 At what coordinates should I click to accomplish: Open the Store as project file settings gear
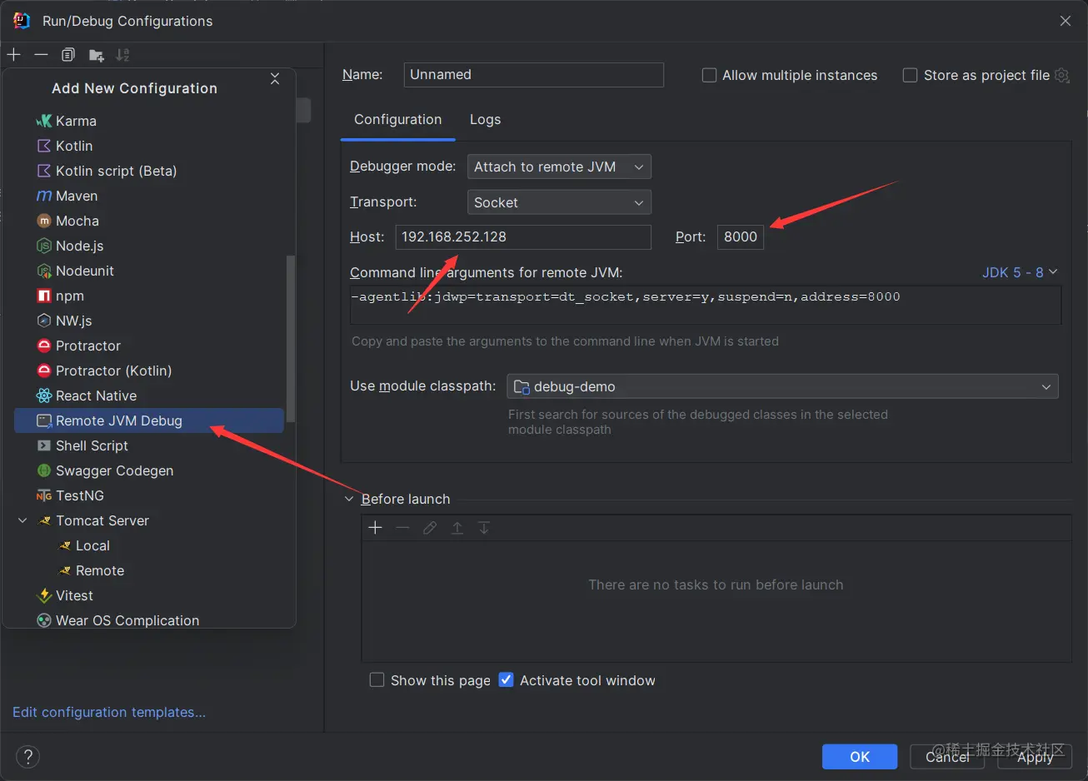(1061, 75)
